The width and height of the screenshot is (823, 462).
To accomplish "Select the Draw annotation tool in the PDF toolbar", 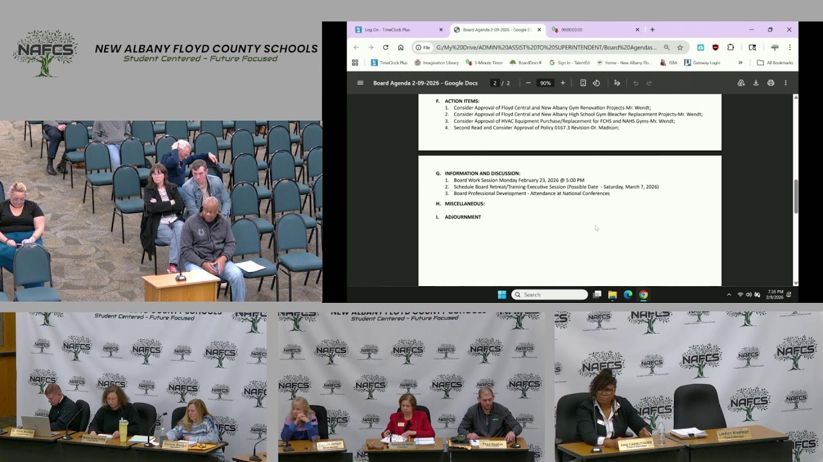I will pos(617,83).
